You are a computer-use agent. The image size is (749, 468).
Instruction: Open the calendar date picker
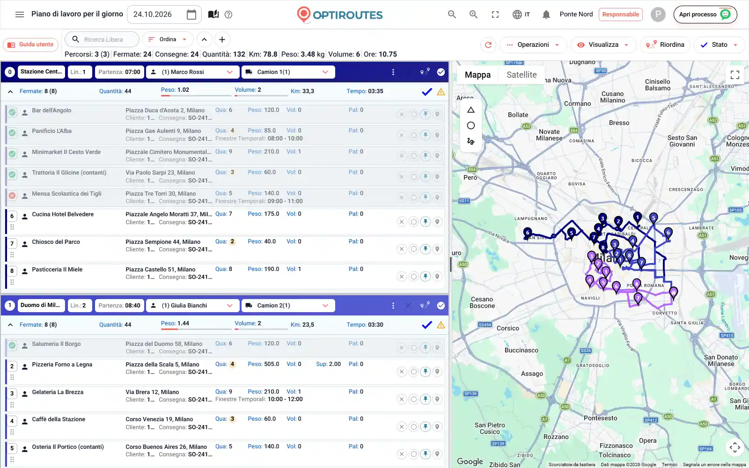pyautogui.click(x=191, y=15)
